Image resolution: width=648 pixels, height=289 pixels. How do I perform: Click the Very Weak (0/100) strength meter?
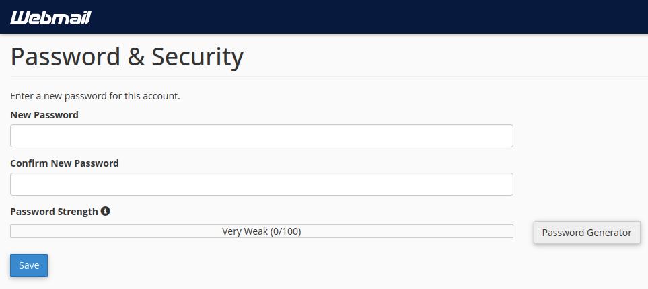click(261, 231)
